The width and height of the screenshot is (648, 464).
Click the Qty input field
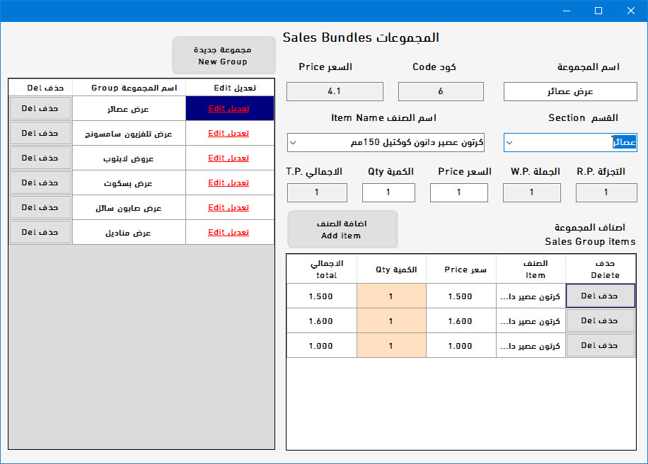[388, 192]
